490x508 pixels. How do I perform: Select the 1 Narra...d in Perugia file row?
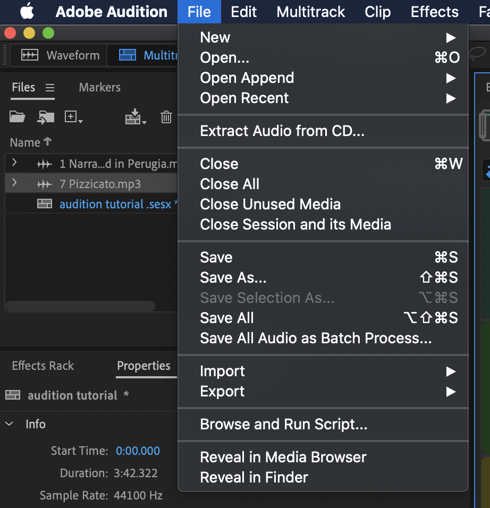coord(91,164)
